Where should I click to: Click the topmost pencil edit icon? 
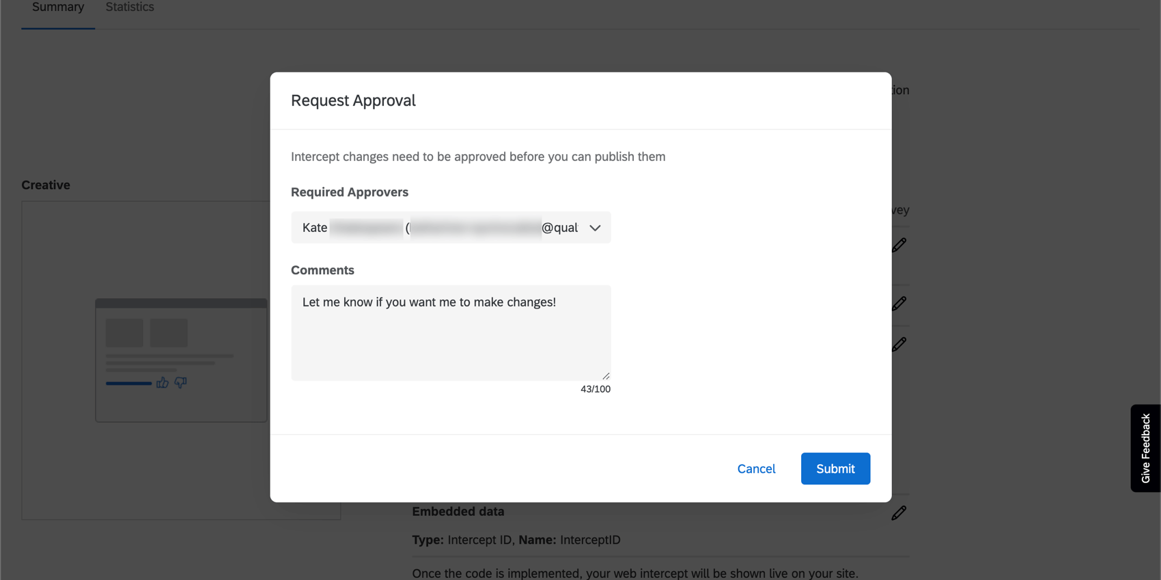(x=899, y=245)
